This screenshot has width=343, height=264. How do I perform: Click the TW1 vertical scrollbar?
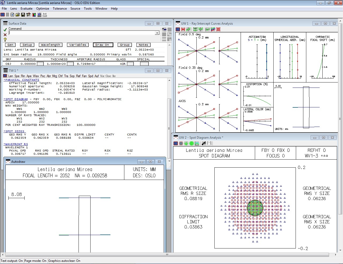pos(169,120)
